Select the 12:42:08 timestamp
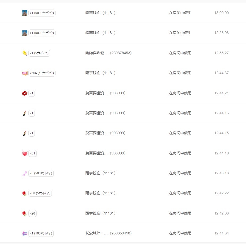This screenshot has height=244, width=246. coord(222,213)
